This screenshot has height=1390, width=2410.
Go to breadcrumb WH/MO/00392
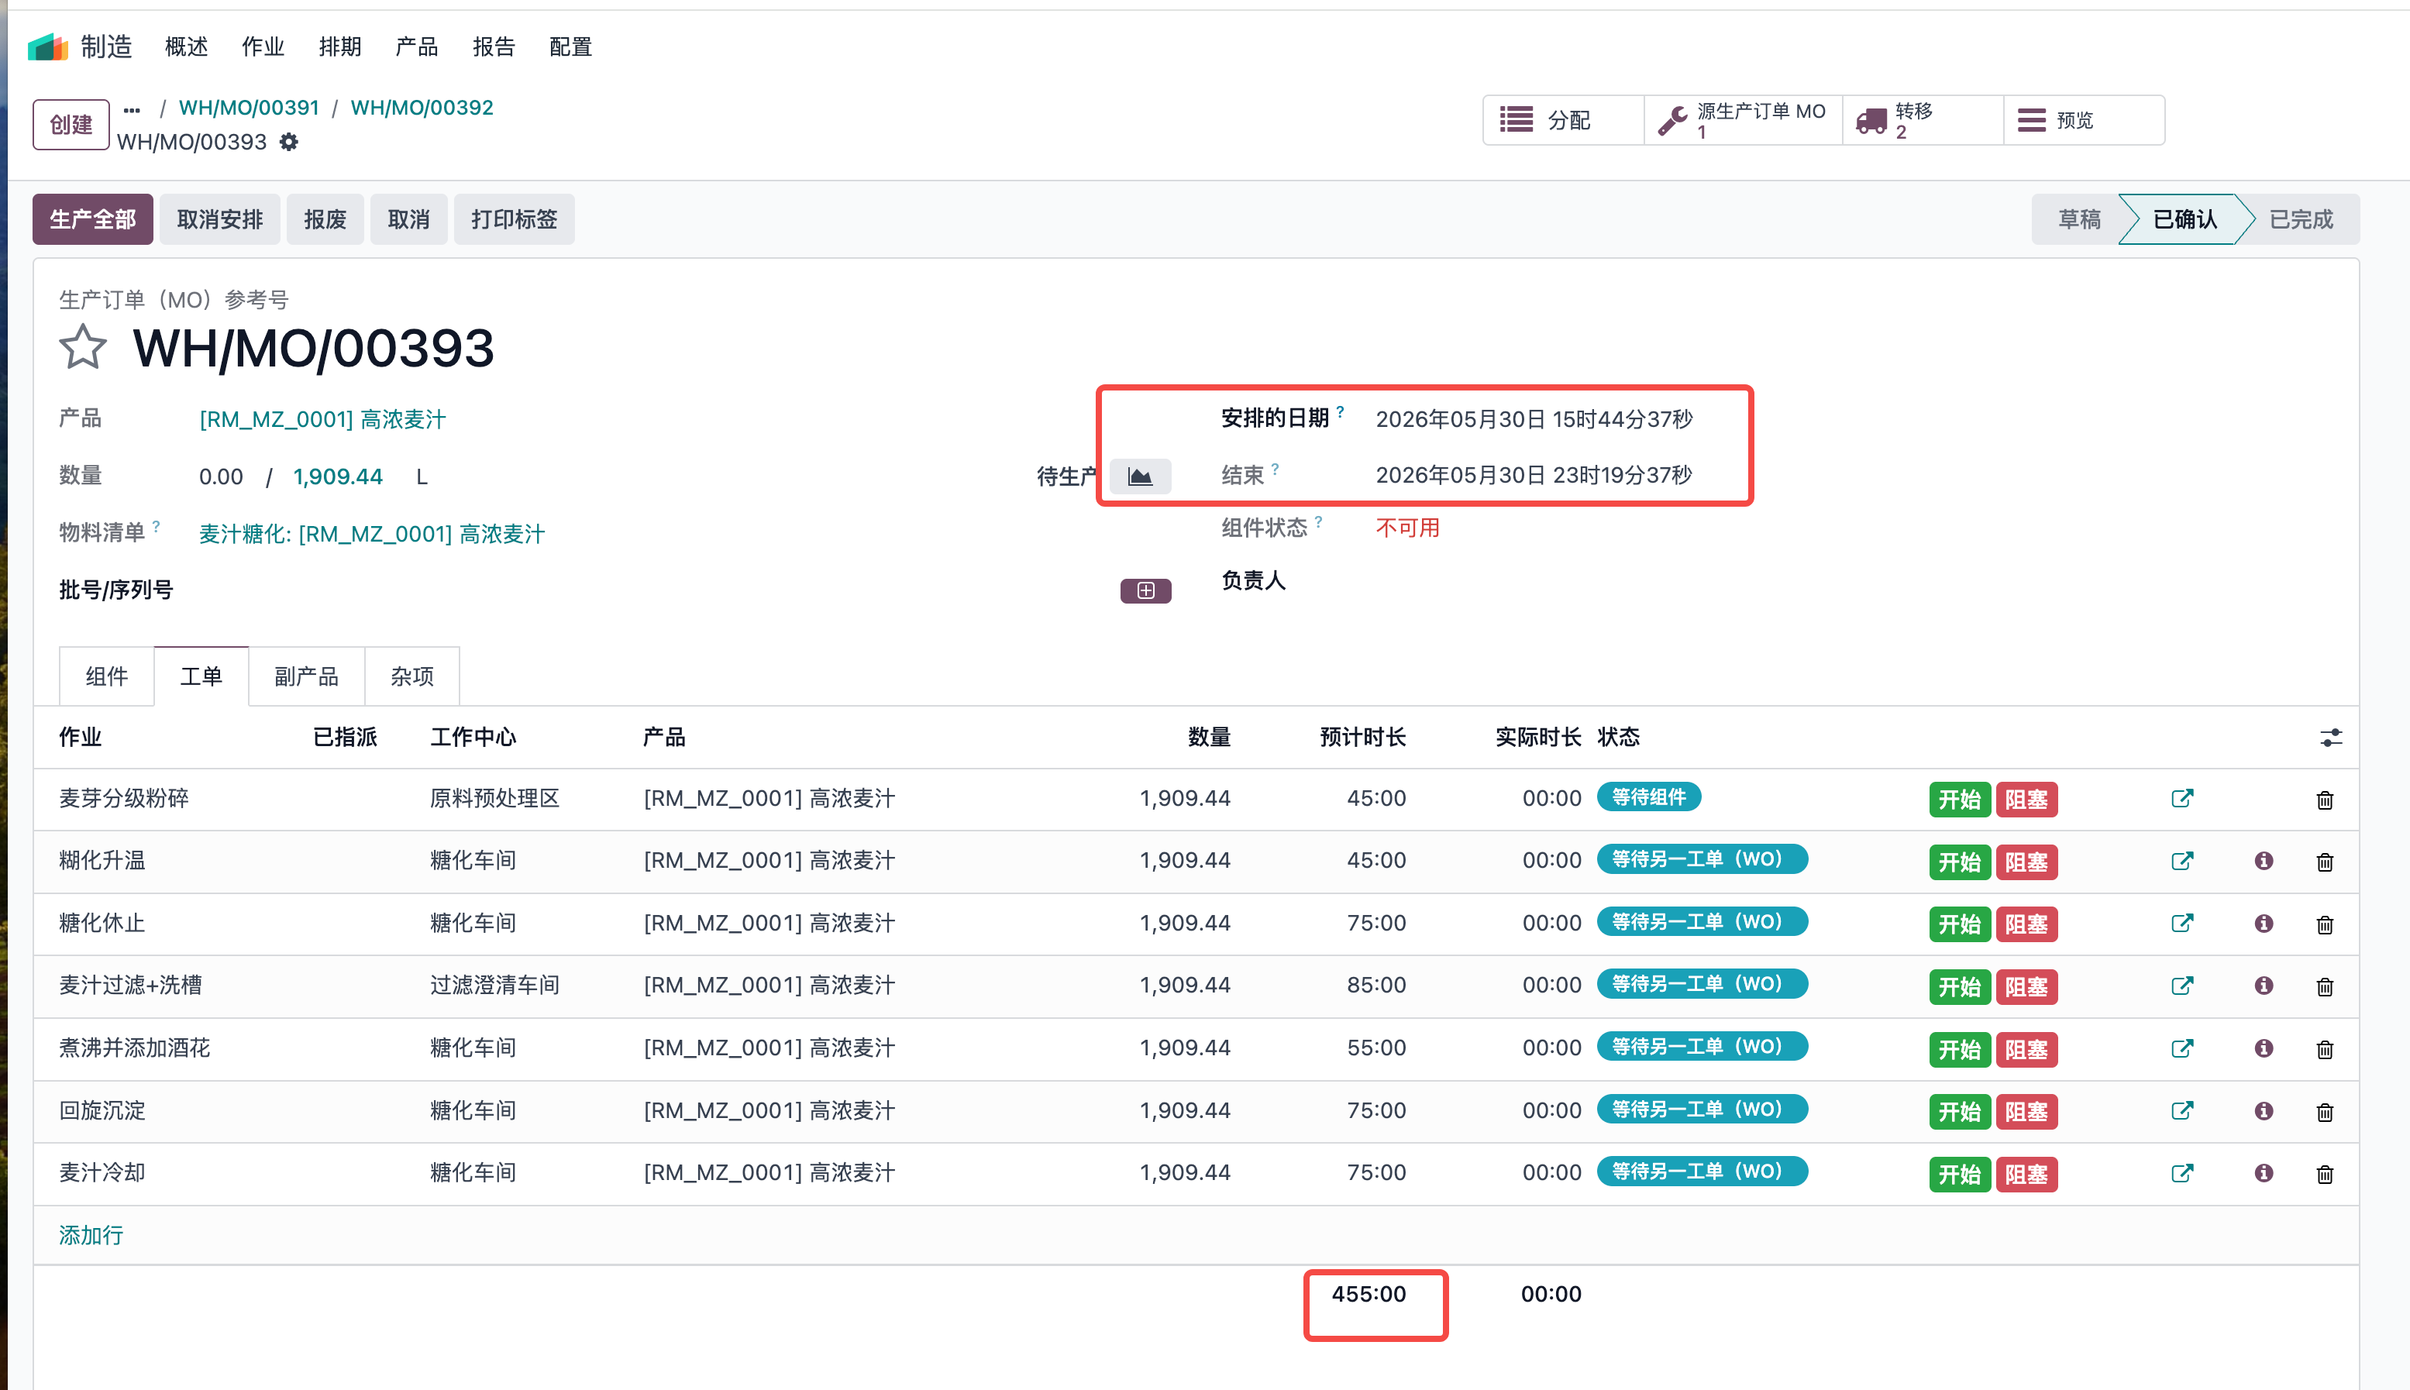(x=422, y=108)
